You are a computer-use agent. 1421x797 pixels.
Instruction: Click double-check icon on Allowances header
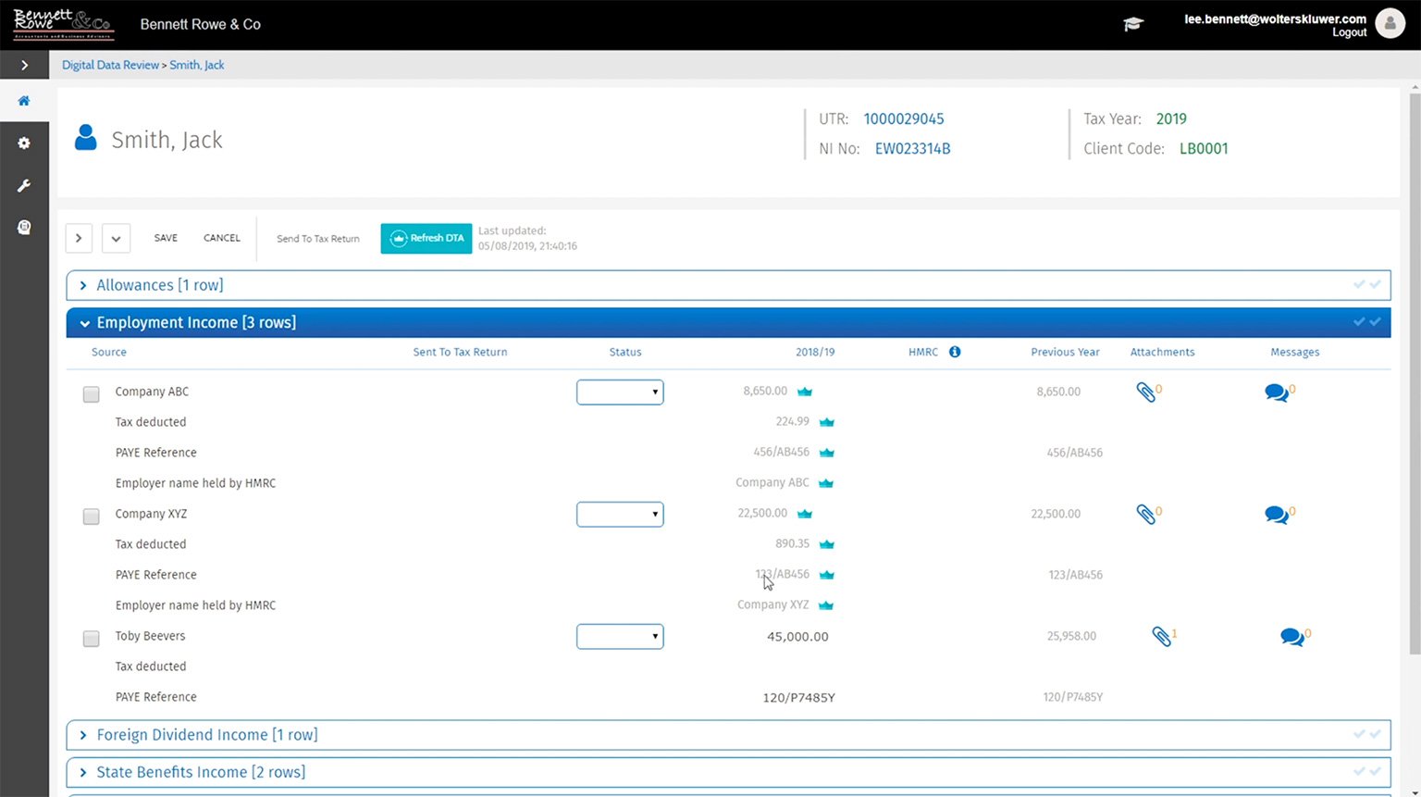1366,285
